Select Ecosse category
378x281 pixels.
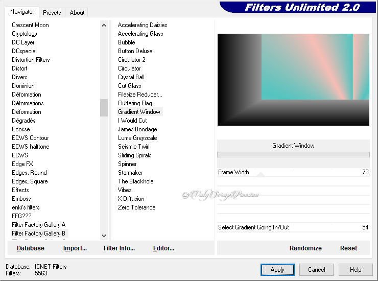click(x=21, y=129)
